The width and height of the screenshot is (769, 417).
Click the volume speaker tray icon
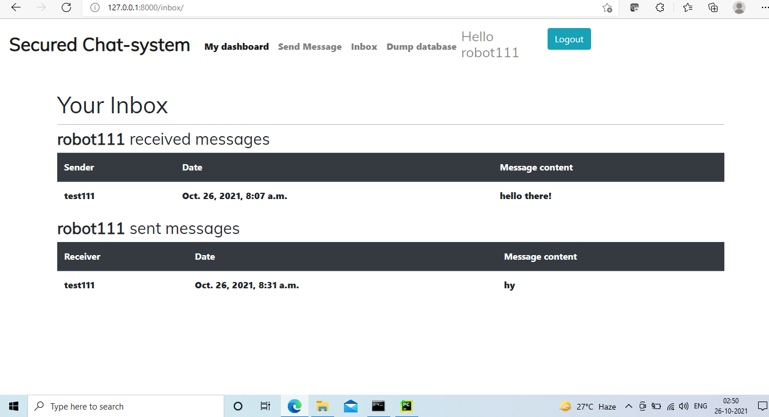click(x=683, y=407)
